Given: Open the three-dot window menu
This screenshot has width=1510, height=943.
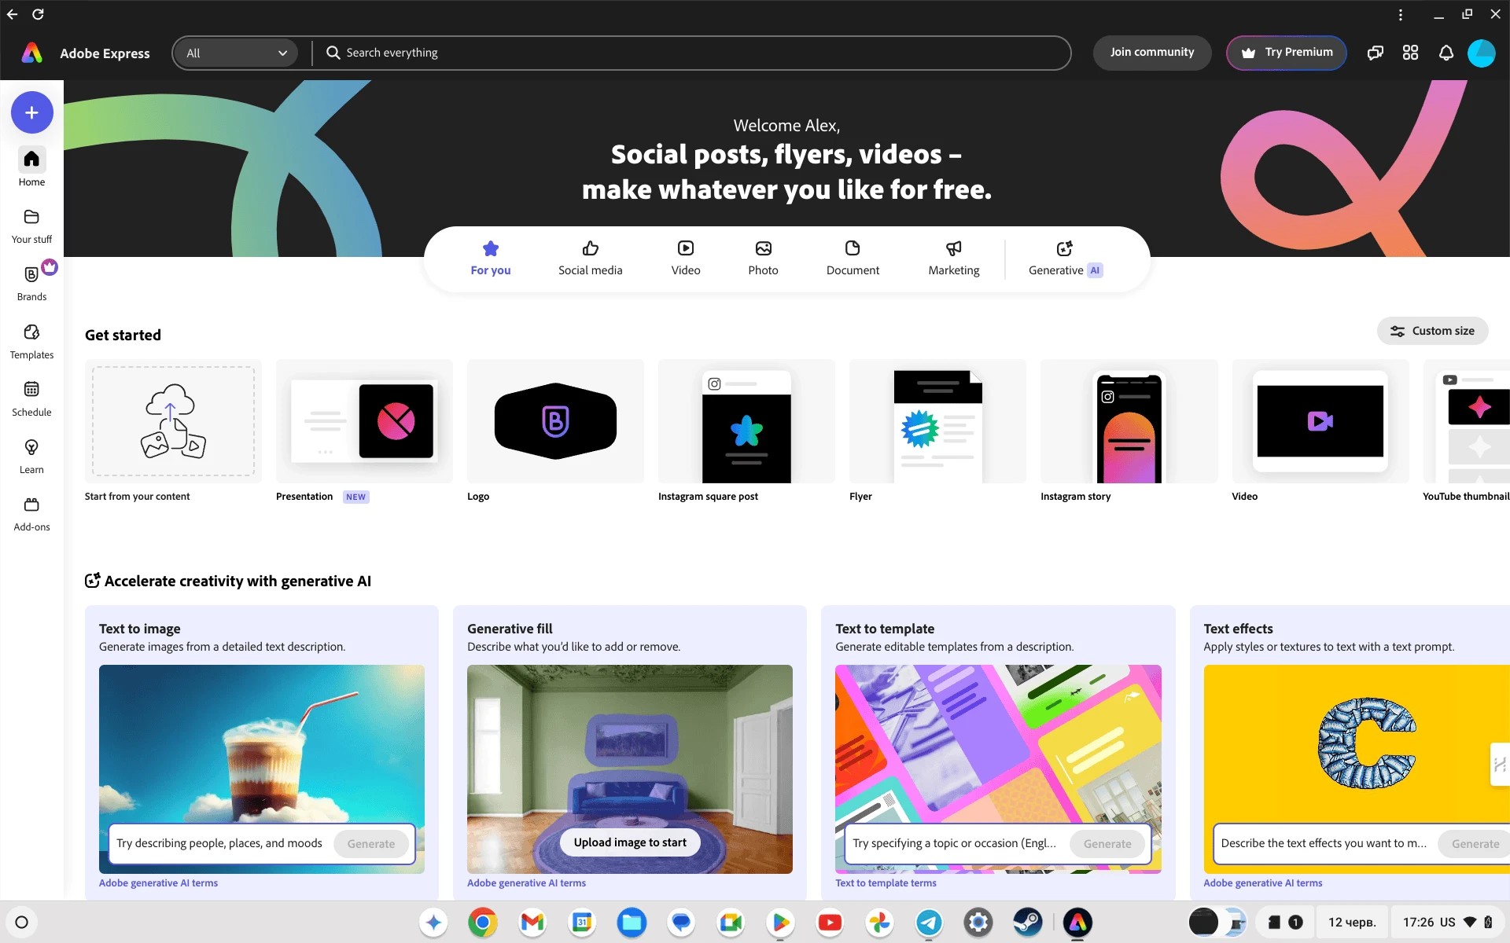Looking at the screenshot, I should click(1400, 15).
